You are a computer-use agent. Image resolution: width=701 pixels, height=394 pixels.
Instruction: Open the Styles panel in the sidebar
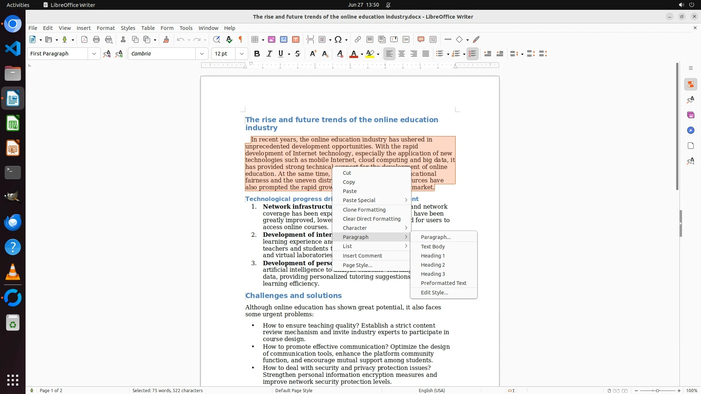(690, 100)
